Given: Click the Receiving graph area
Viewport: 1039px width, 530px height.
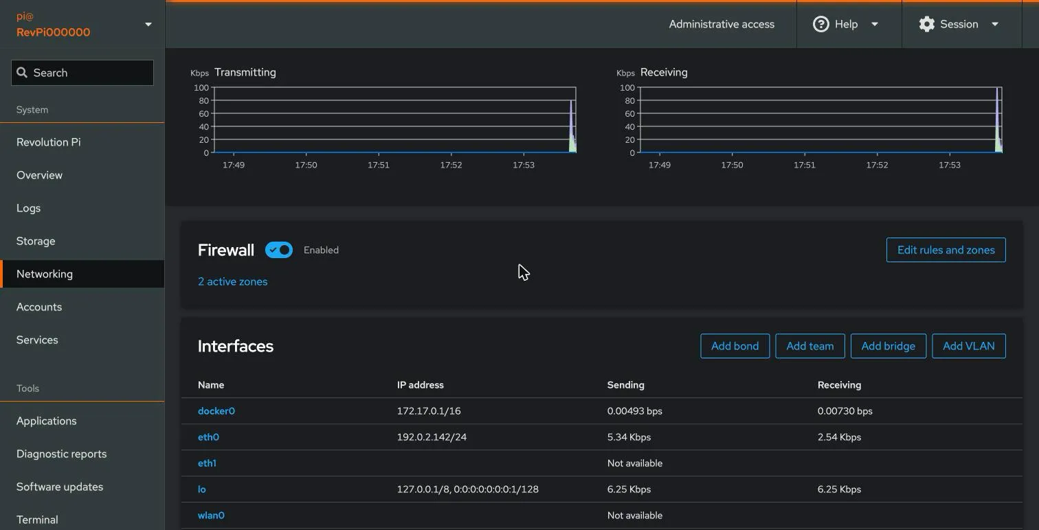Looking at the screenshot, I should (x=821, y=120).
